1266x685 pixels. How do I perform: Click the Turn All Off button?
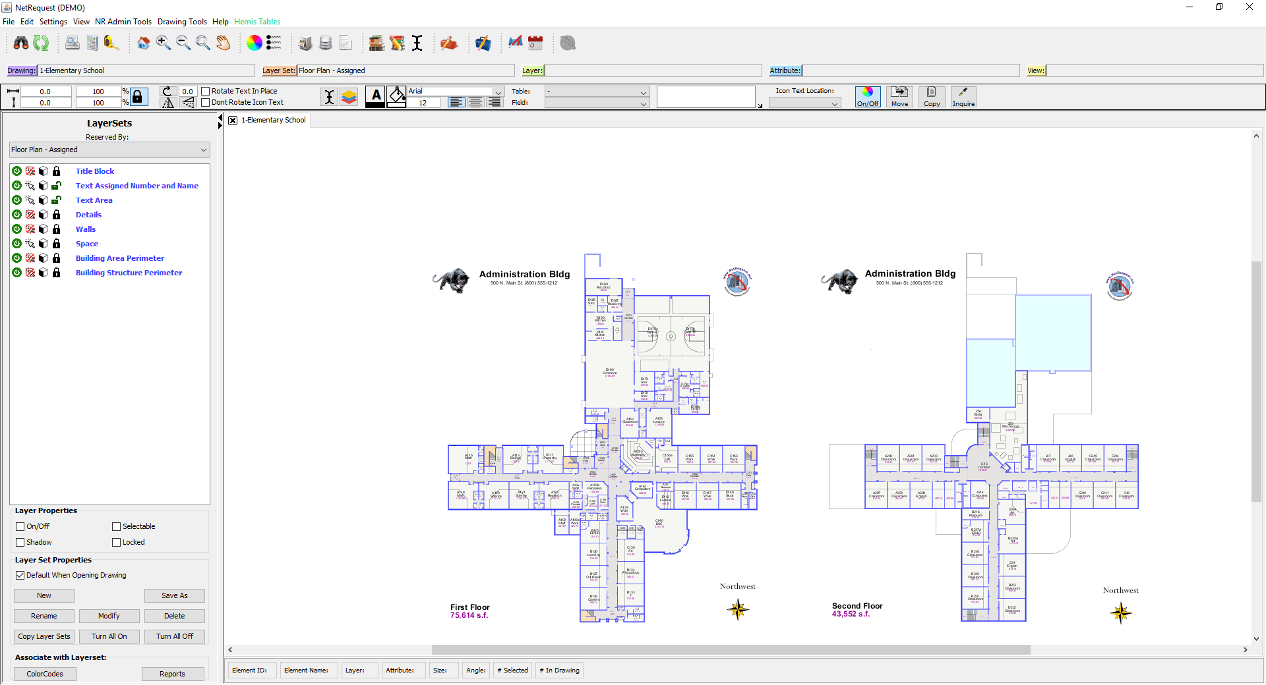[x=175, y=637]
